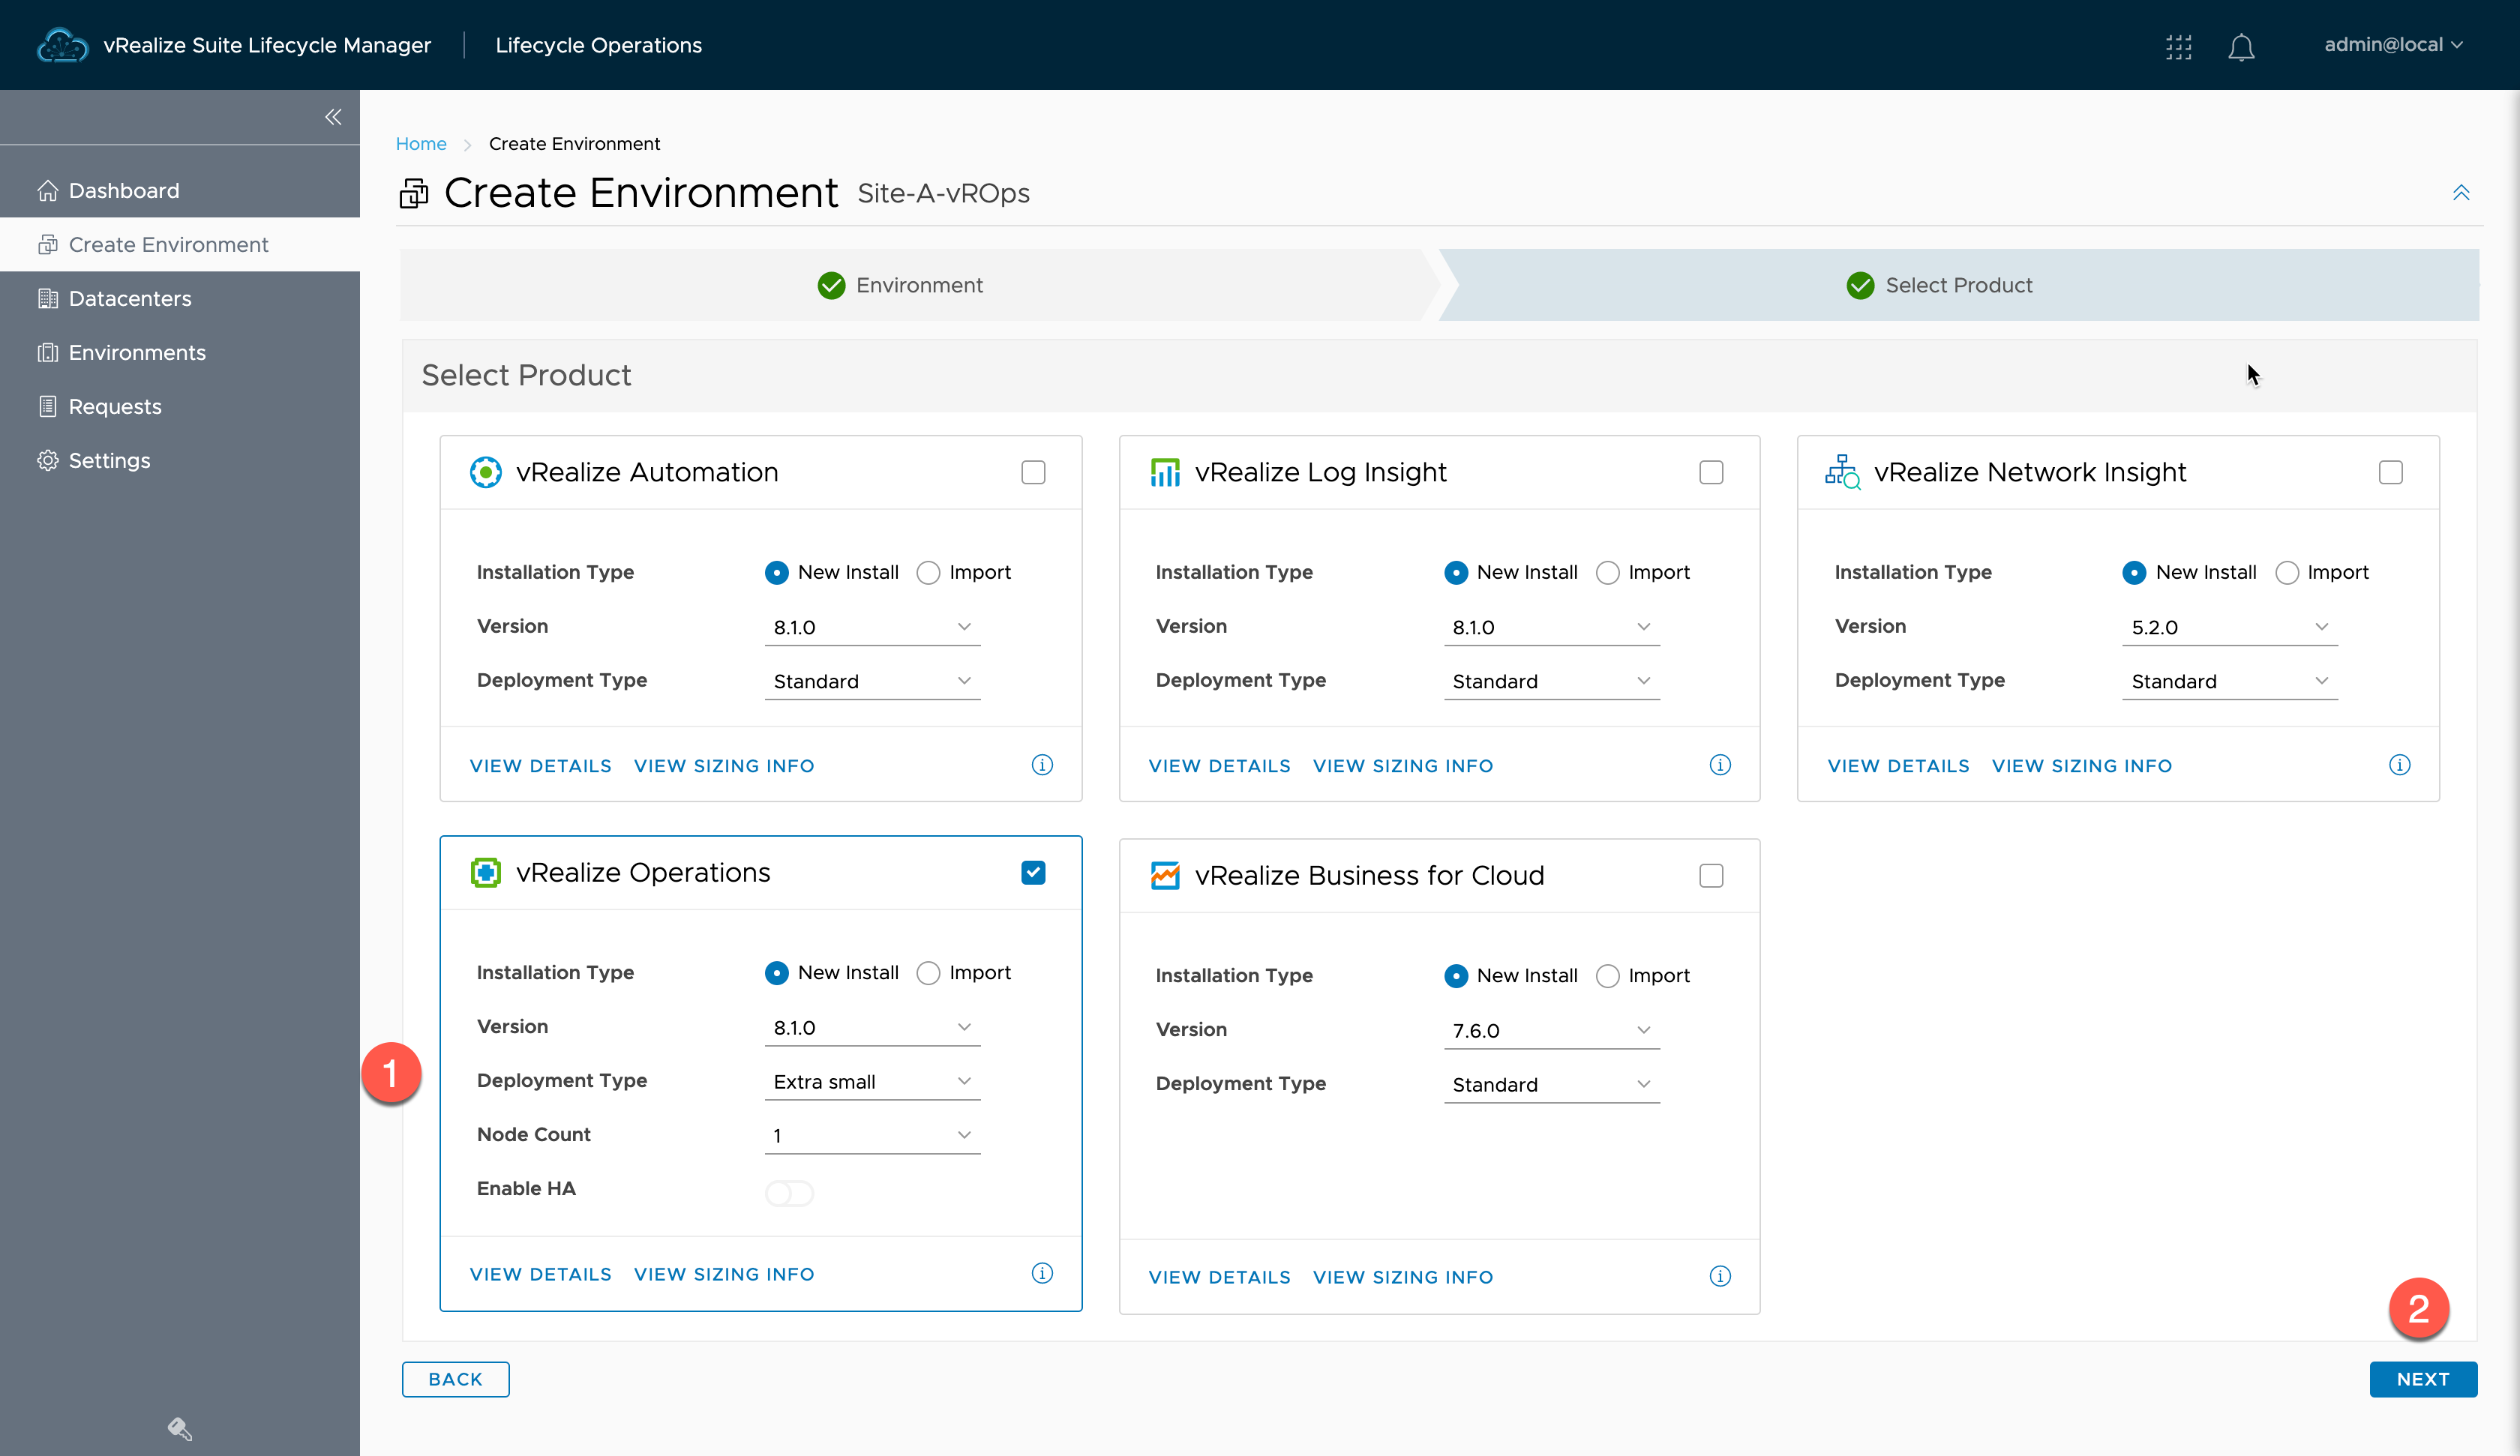Click info icon on vRealize Automation card
2520x1456 pixels.
tap(1042, 765)
